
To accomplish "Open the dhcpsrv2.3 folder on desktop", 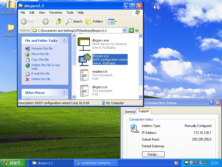I will click(11, 28).
